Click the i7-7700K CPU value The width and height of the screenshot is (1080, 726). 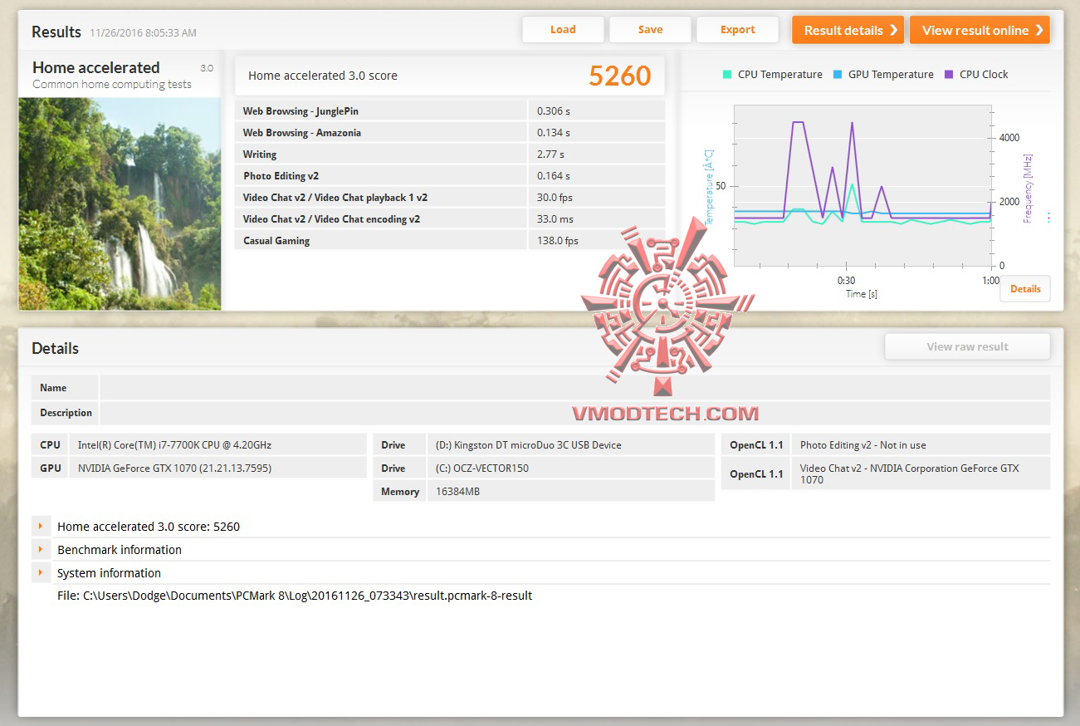point(175,445)
